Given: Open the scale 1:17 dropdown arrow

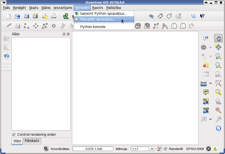Looking at the screenshot, I should pyautogui.click(x=152, y=149).
